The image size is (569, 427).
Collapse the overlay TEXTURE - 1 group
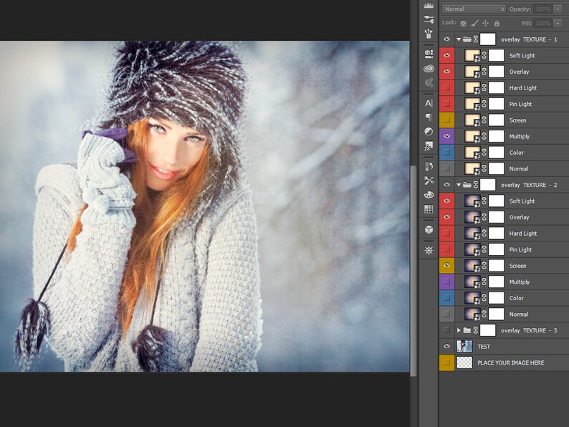click(459, 39)
